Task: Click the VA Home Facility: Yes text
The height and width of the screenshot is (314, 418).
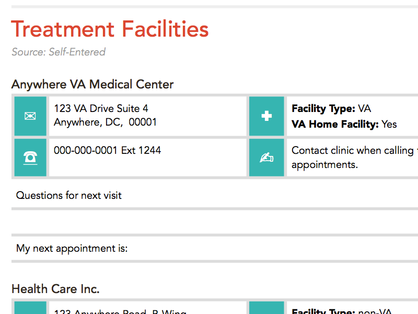Action: (x=344, y=124)
